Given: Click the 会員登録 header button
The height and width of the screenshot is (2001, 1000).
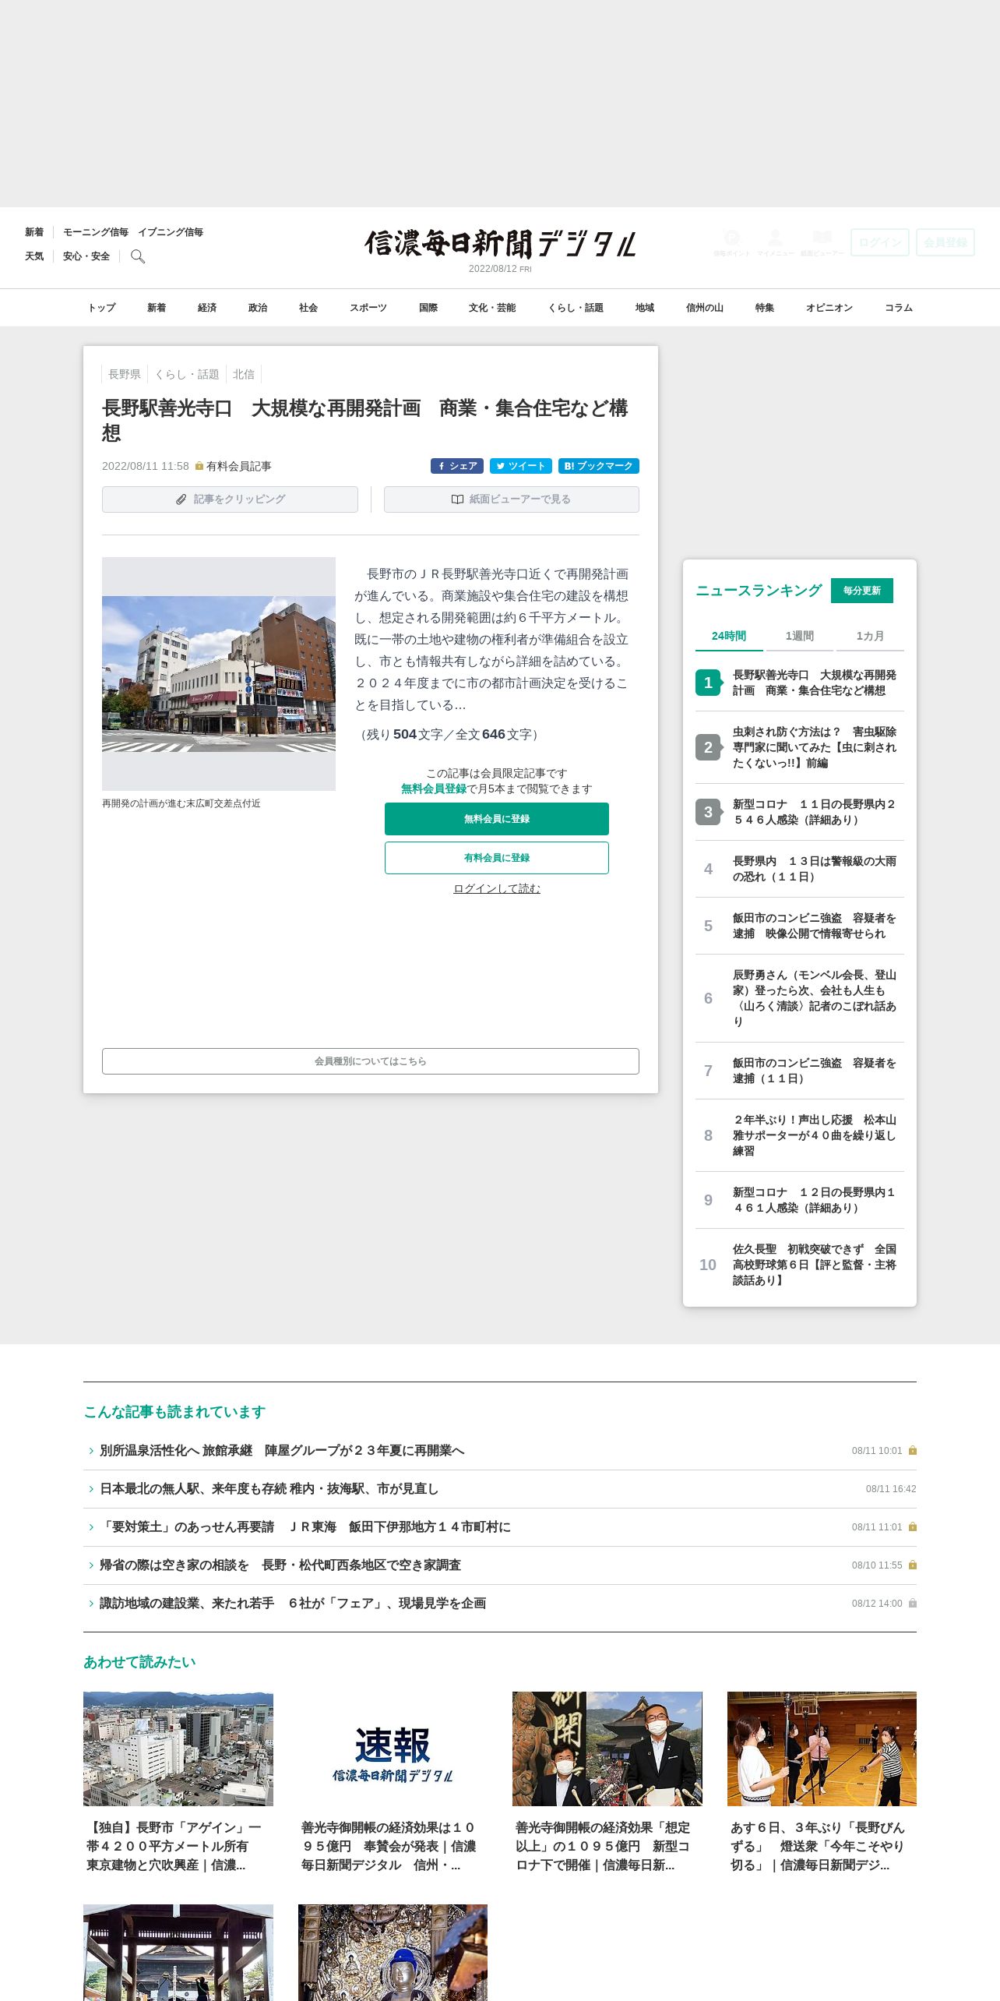Looking at the screenshot, I should [x=945, y=242].
